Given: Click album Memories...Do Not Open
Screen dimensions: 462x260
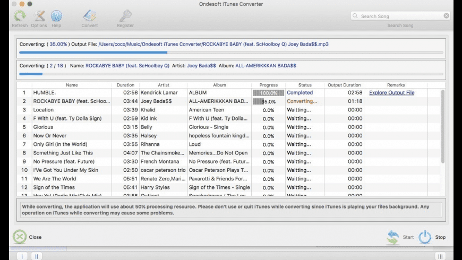Looking at the screenshot, I should (218, 153).
